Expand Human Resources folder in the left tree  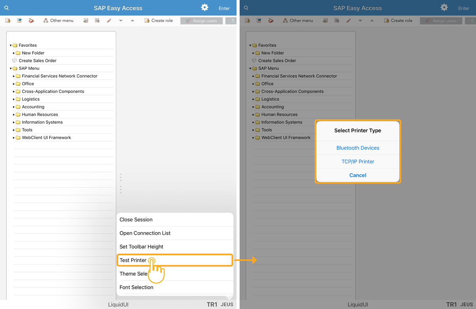click(x=14, y=115)
